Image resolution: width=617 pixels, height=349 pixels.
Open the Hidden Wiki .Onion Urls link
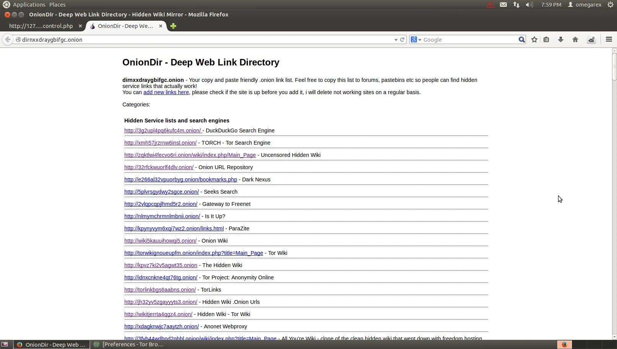coord(161,302)
